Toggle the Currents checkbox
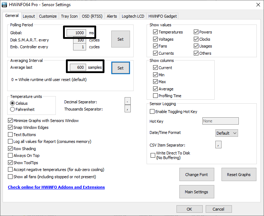This screenshot has width=264, height=216. 163,53
